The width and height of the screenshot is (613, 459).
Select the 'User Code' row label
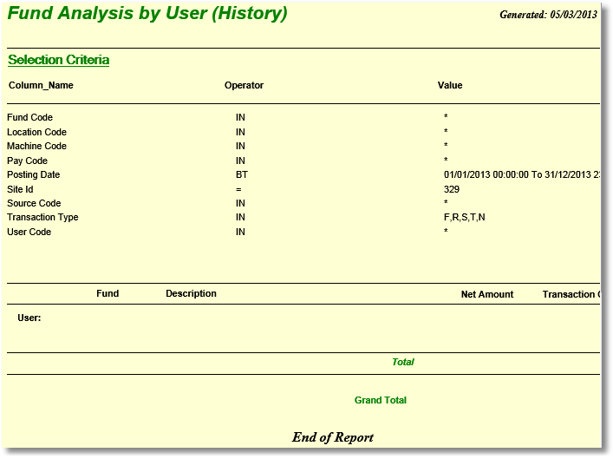[x=29, y=232]
